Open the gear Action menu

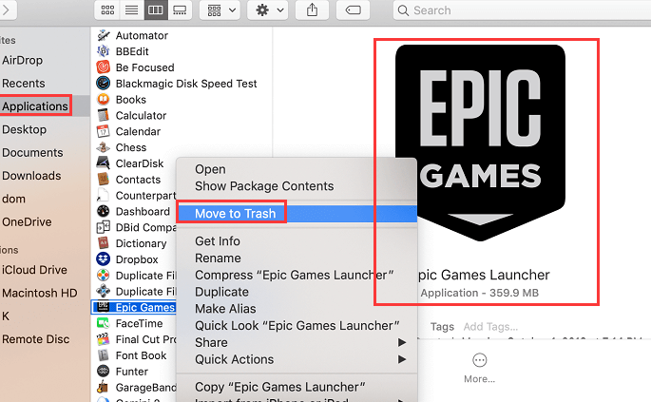269,10
